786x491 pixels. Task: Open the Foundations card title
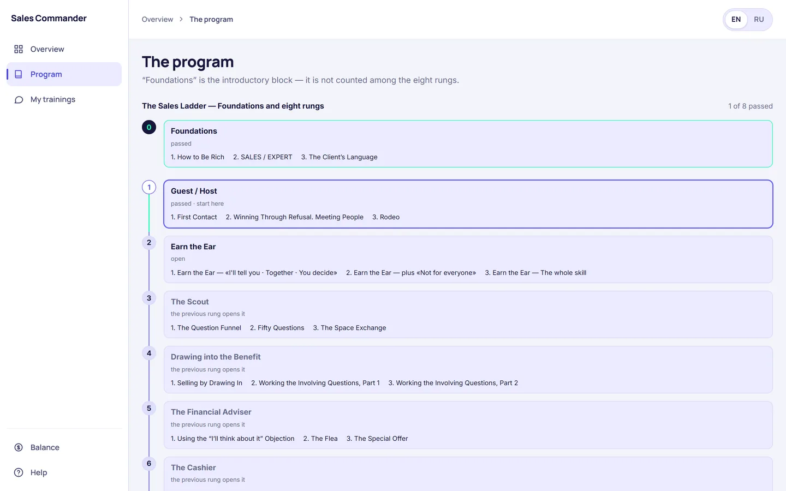click(194, 131)
